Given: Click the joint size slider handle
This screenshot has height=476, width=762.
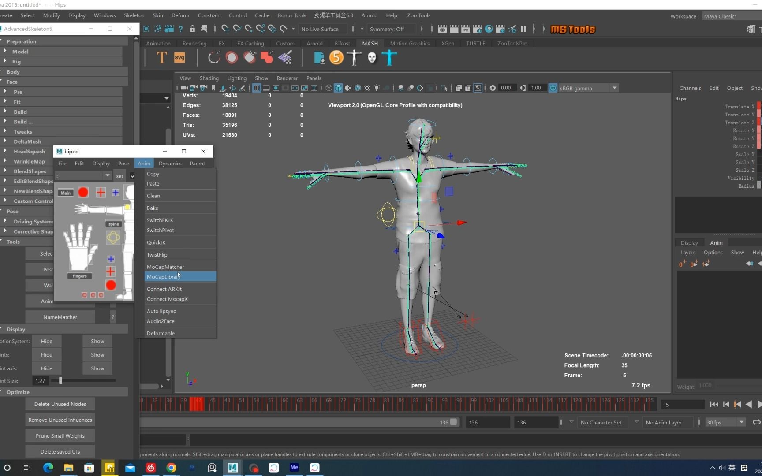Looking at the screenshot, I should (60, 381).
